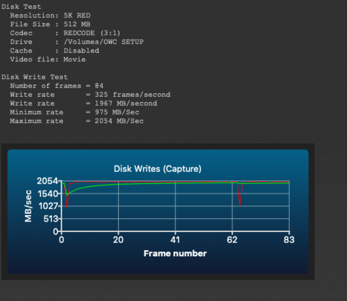Click the "Frame number" axis label
The image size is (347, 301).
175,254
